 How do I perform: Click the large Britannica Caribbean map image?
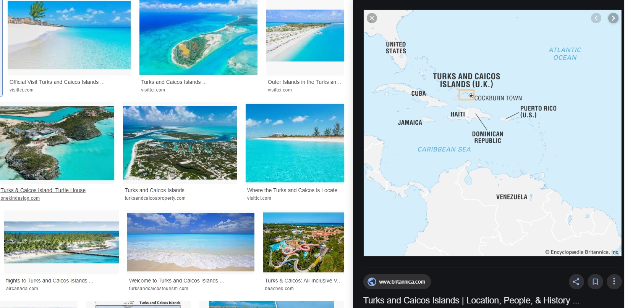click(x=492, y=133)
